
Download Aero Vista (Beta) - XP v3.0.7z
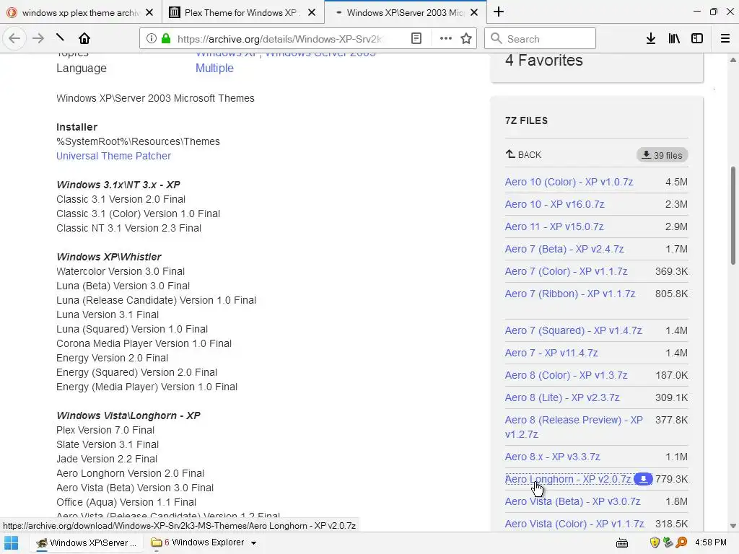pos(572,502)
